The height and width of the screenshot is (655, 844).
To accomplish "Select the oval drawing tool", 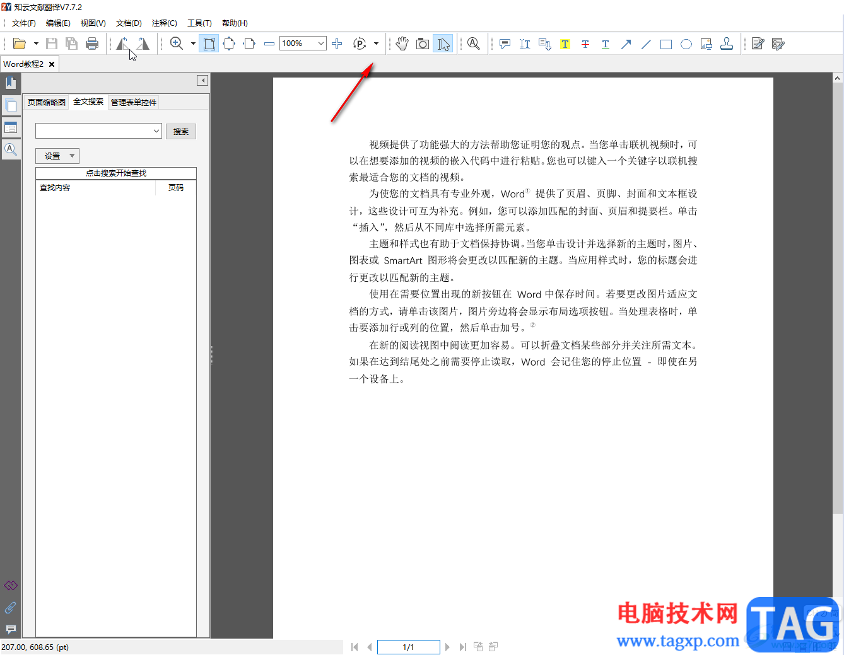I will point(686,43).
